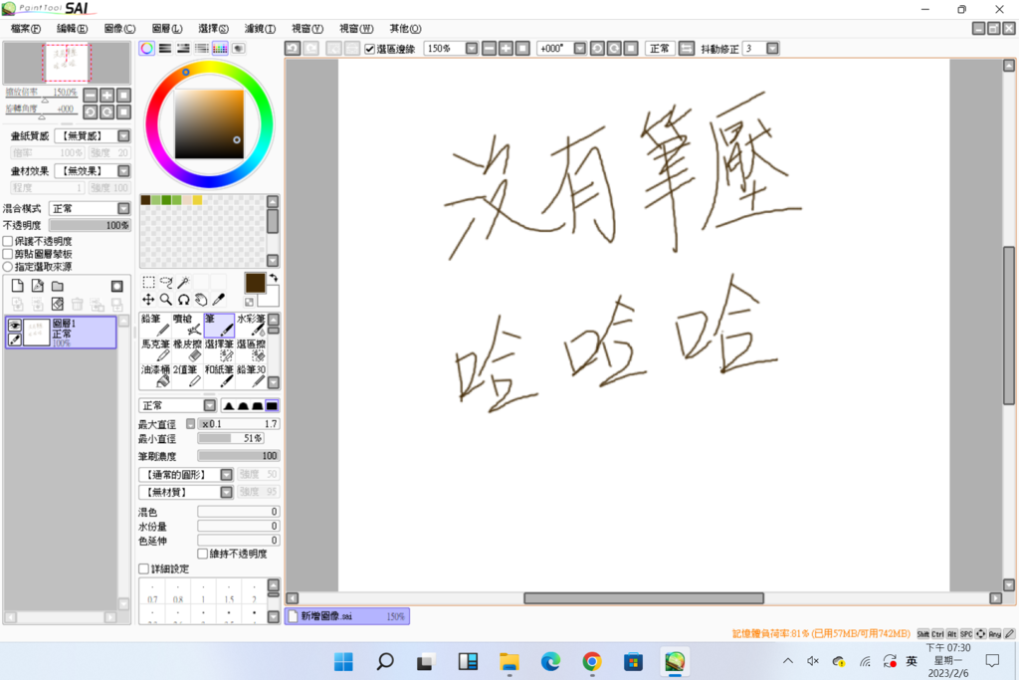The height and width of the screenshot is (680, 1019).
Task: Open the +000° rotation angle dropdown
Action: [580, 49]
